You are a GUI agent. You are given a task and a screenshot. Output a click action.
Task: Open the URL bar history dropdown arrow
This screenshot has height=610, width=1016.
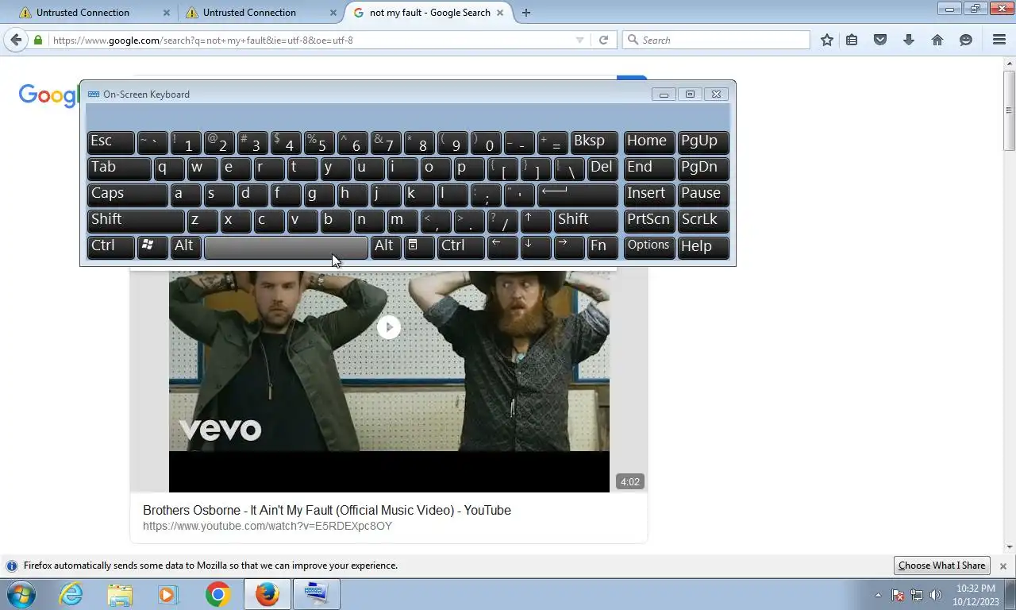coord(579,40)
